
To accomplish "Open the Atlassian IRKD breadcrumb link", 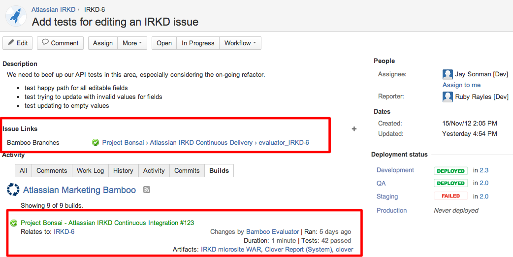I will (53, 10).
